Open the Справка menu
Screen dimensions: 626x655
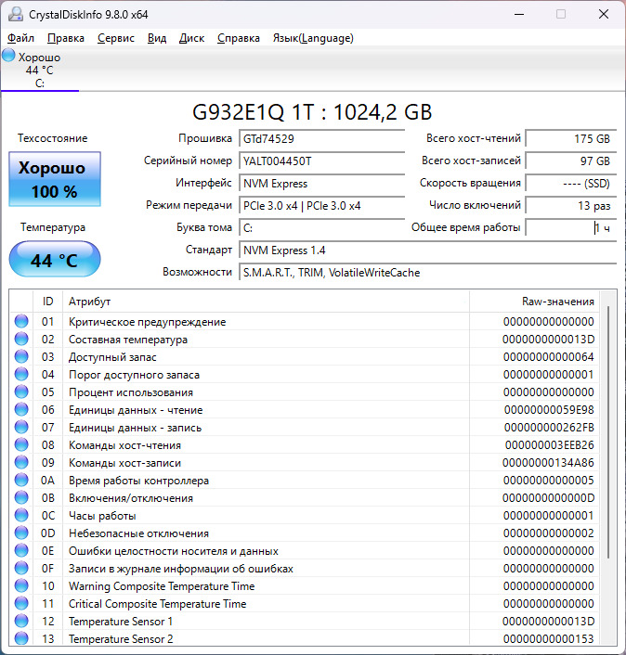pos(239,38)
